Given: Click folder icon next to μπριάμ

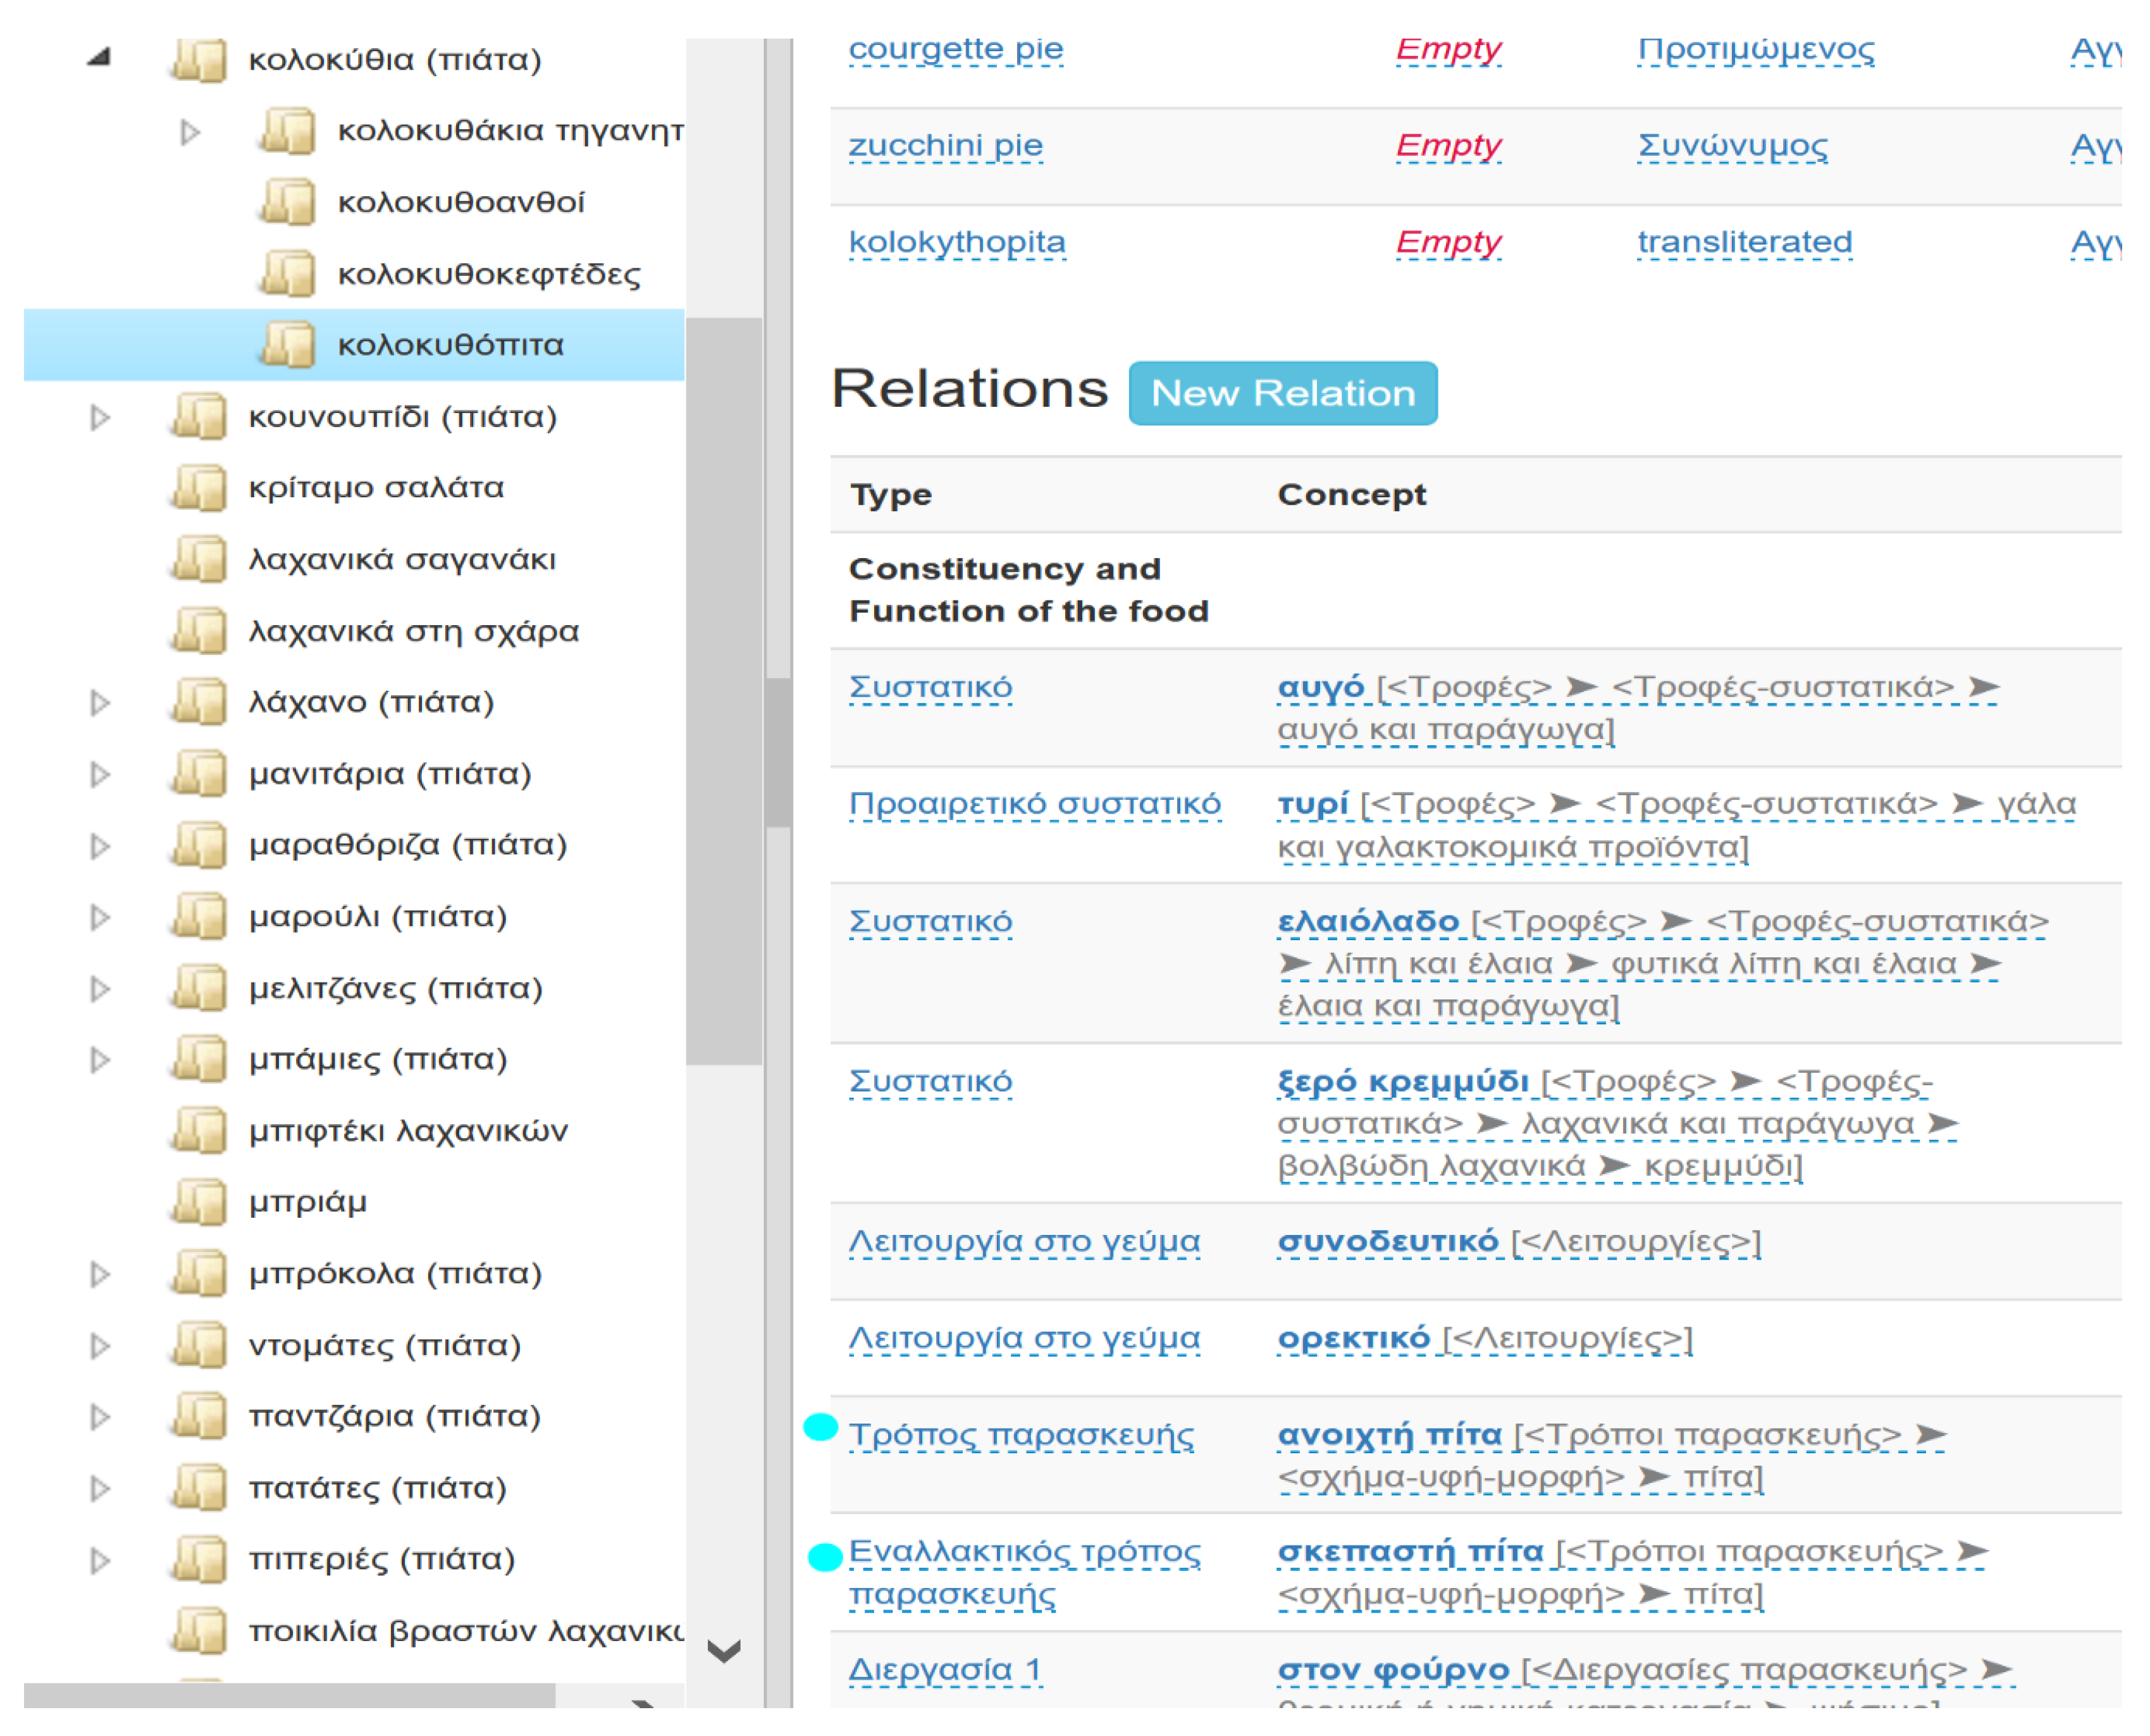Looking at the screenshot, I should pos(198,1202).
